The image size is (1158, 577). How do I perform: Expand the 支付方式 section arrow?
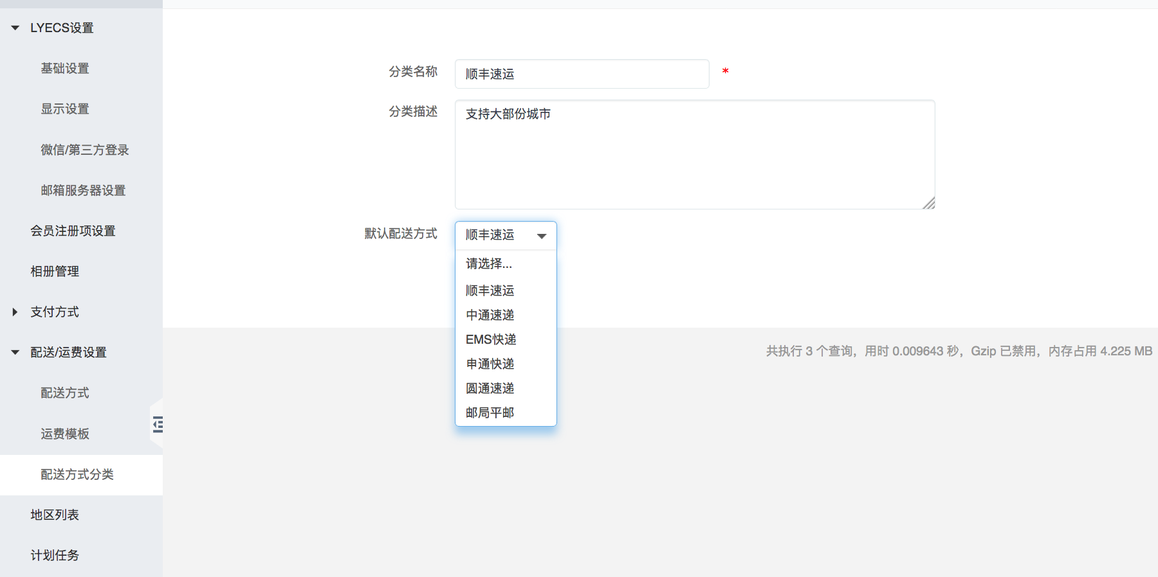(15, 312)
